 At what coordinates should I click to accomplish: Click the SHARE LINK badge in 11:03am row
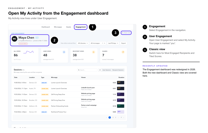pyautogui.click(x=45, y=94)
